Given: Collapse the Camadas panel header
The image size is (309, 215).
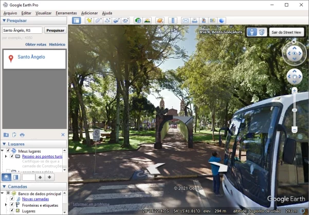Looking at the screenshot, I should pos(4,186).
